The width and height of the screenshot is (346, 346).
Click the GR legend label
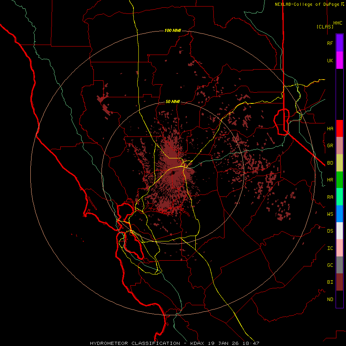tap(330, 146)
